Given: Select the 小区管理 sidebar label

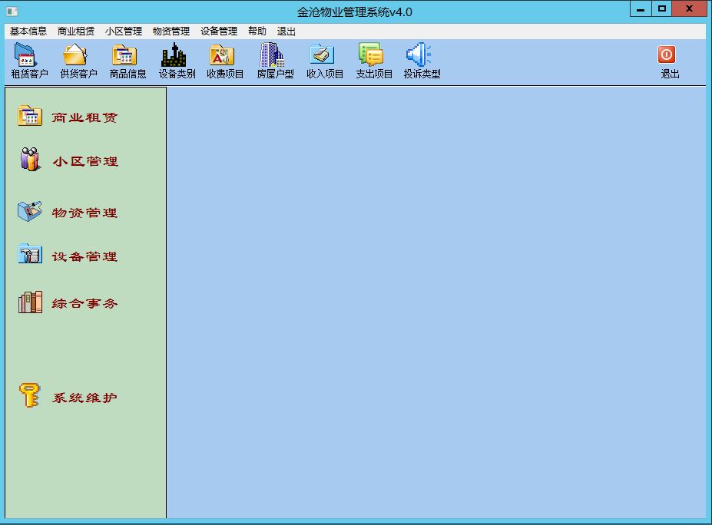Looking at the screenshot, I should click(x=85, y=161).
